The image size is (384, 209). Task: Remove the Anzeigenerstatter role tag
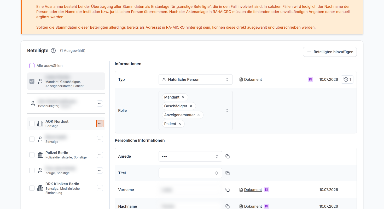(199, 115)
